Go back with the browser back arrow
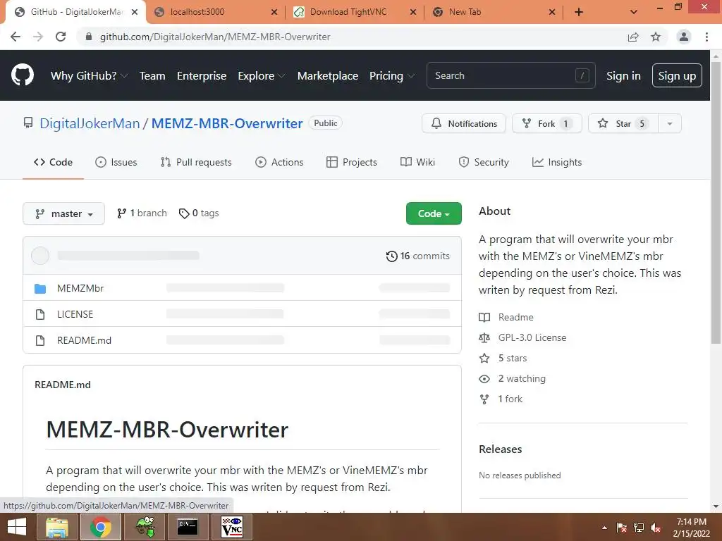The height and width of the screenshot is (541, 722). pyautogui.click(x=16, y=37)
